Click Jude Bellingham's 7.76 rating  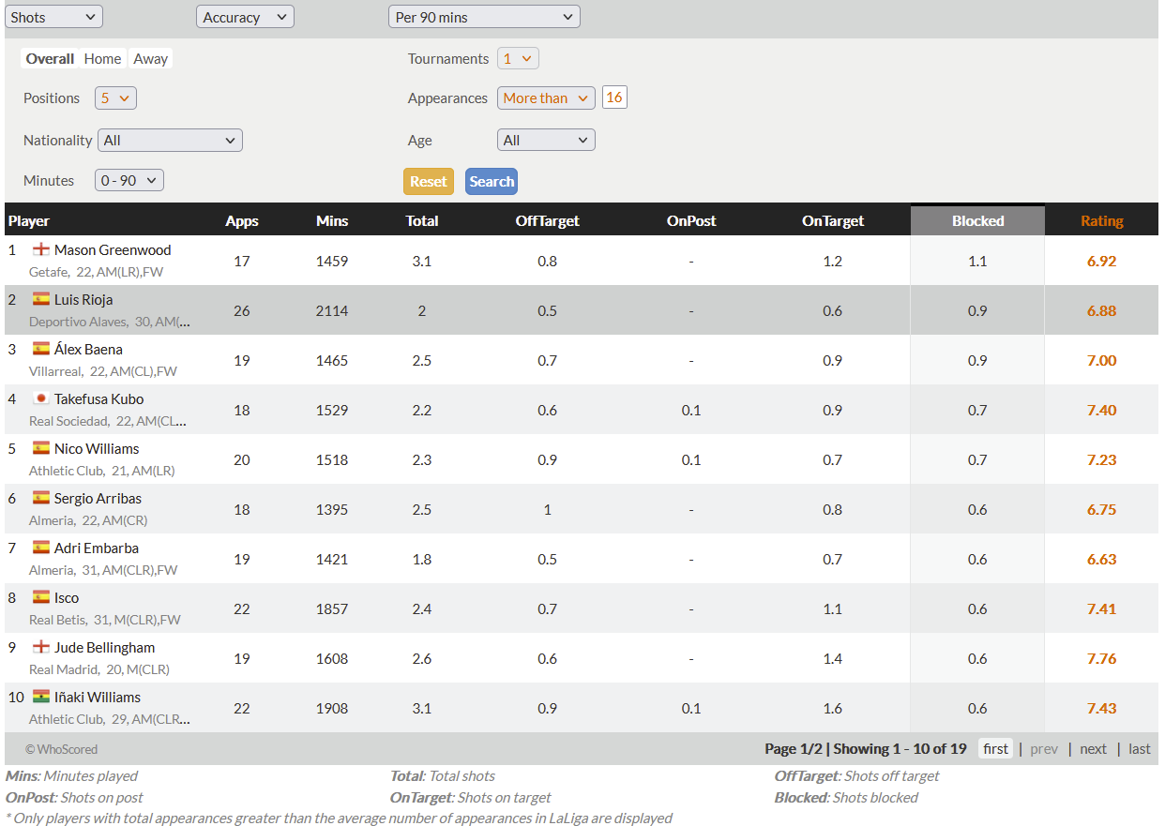1102,658
